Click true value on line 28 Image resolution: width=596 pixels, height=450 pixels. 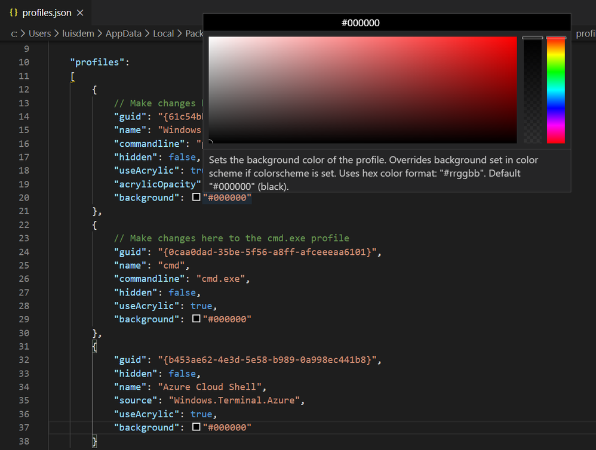[x=201, y=306]
